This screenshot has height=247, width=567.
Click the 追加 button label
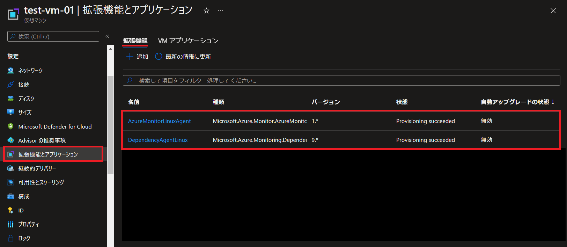[x=142, y=57]
